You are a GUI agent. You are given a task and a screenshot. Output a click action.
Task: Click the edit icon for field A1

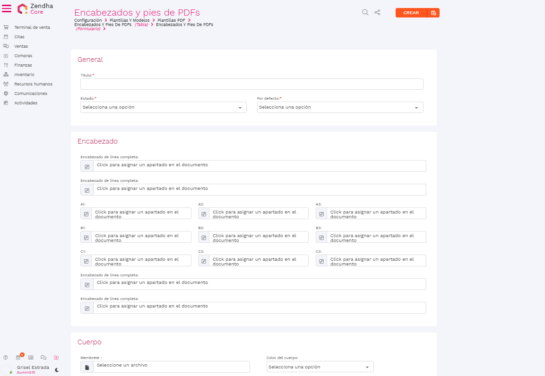86,214
